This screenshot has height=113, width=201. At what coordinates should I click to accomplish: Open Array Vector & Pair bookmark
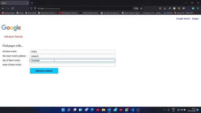(47, 13)
